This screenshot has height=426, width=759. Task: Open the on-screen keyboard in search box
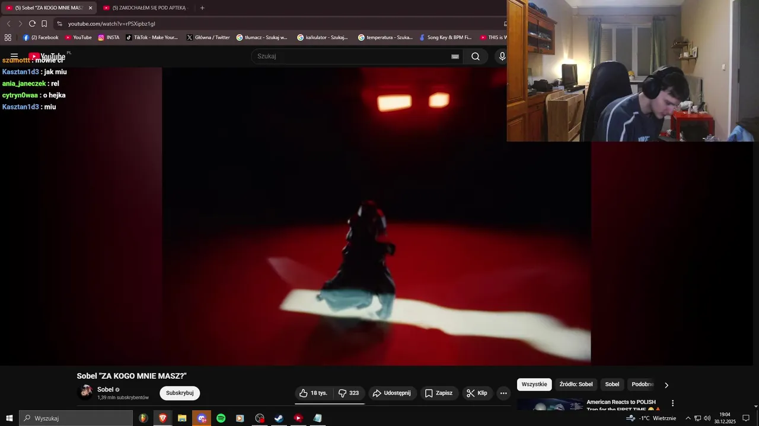[x=455, y=57]
